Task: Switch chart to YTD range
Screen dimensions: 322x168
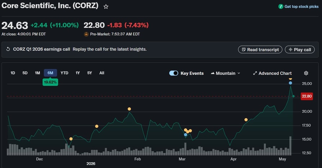Action: coord(64,73)
